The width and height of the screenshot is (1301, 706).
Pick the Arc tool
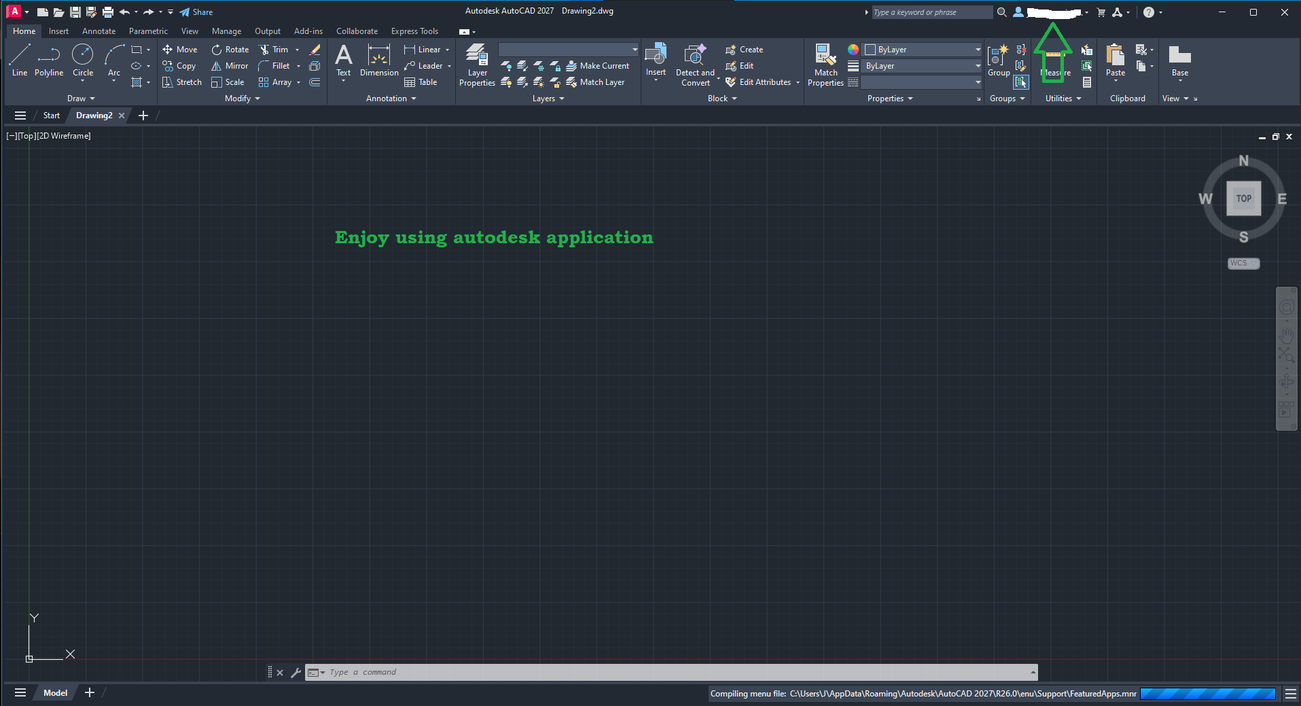coord(114,60)
